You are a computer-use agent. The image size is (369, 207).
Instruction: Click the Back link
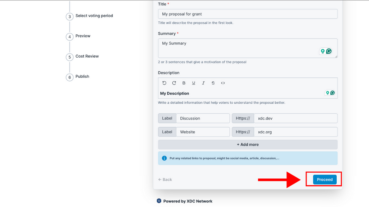click(165, 179)
